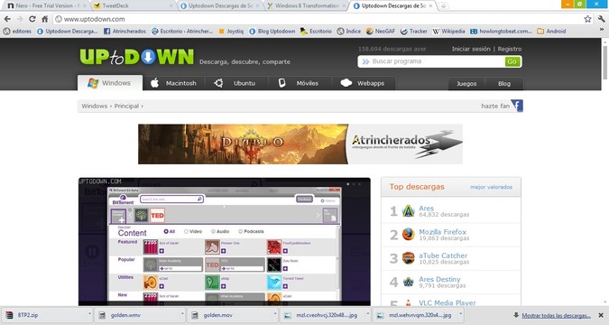Go to the browser home page icon
This screenshot has height=325, width=609.
pyautogui.click(x=45, y=19)
